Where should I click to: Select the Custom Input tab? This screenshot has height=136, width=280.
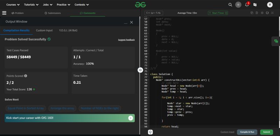[x=44, y=30]
